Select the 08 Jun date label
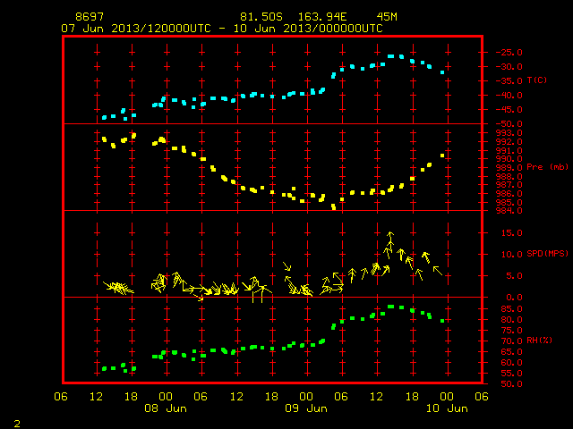The height and width of the screenshot is (429, 573). click(166, 408)
